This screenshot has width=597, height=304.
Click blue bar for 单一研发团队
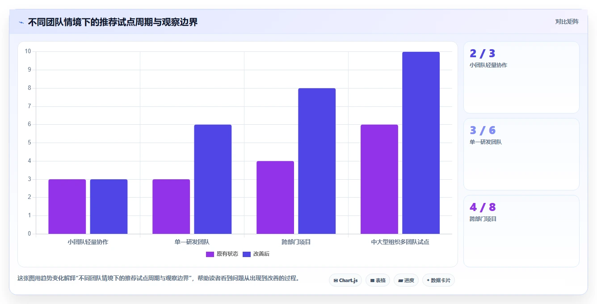[213, 179]
